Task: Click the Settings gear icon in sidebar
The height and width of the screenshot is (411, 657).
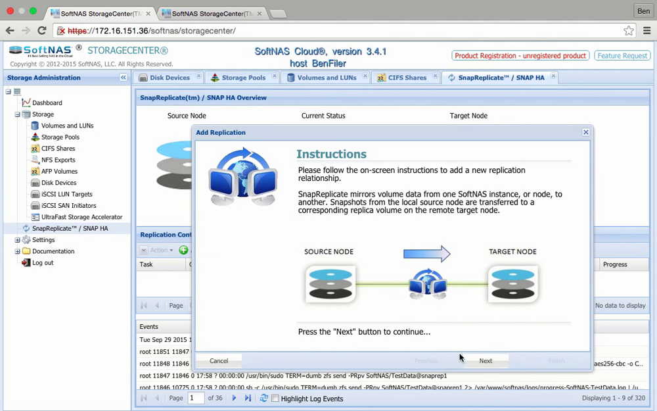Action: (26, 240)
